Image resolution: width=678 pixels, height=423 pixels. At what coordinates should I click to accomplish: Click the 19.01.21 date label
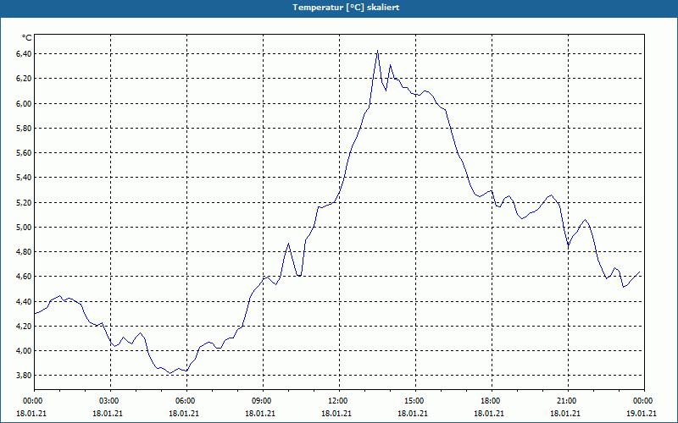click(x=642, y=414)
